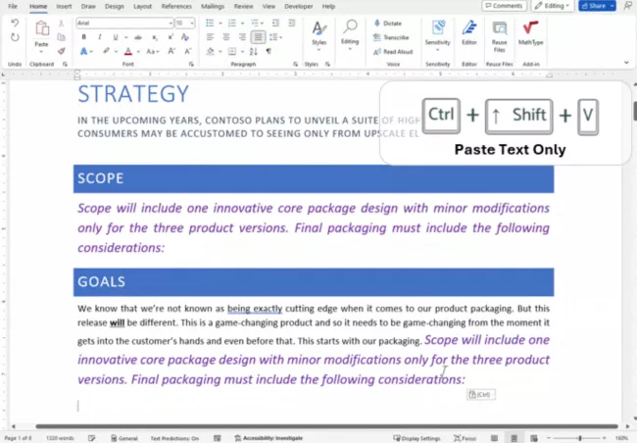Viewport: 637px width, 443px height.
Task: Toggle Underline formatting
Action: (x=116, y=37)
